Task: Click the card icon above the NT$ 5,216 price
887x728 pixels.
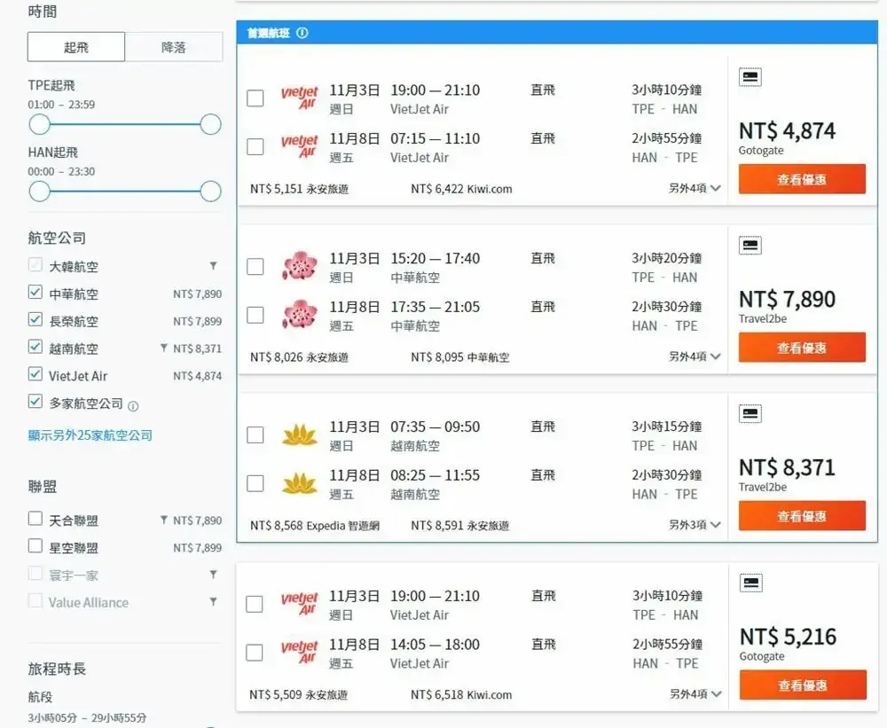Action: click(x=750, y=583)
